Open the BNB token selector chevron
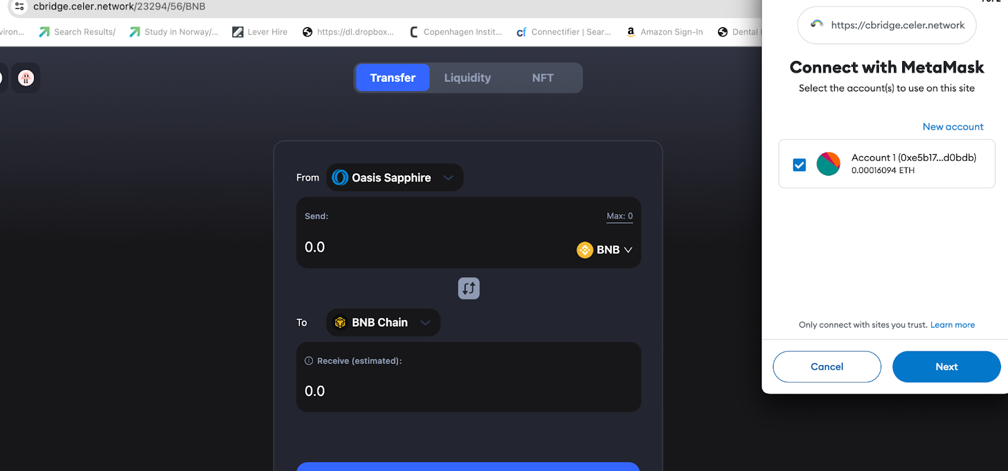 click(627, 250)
